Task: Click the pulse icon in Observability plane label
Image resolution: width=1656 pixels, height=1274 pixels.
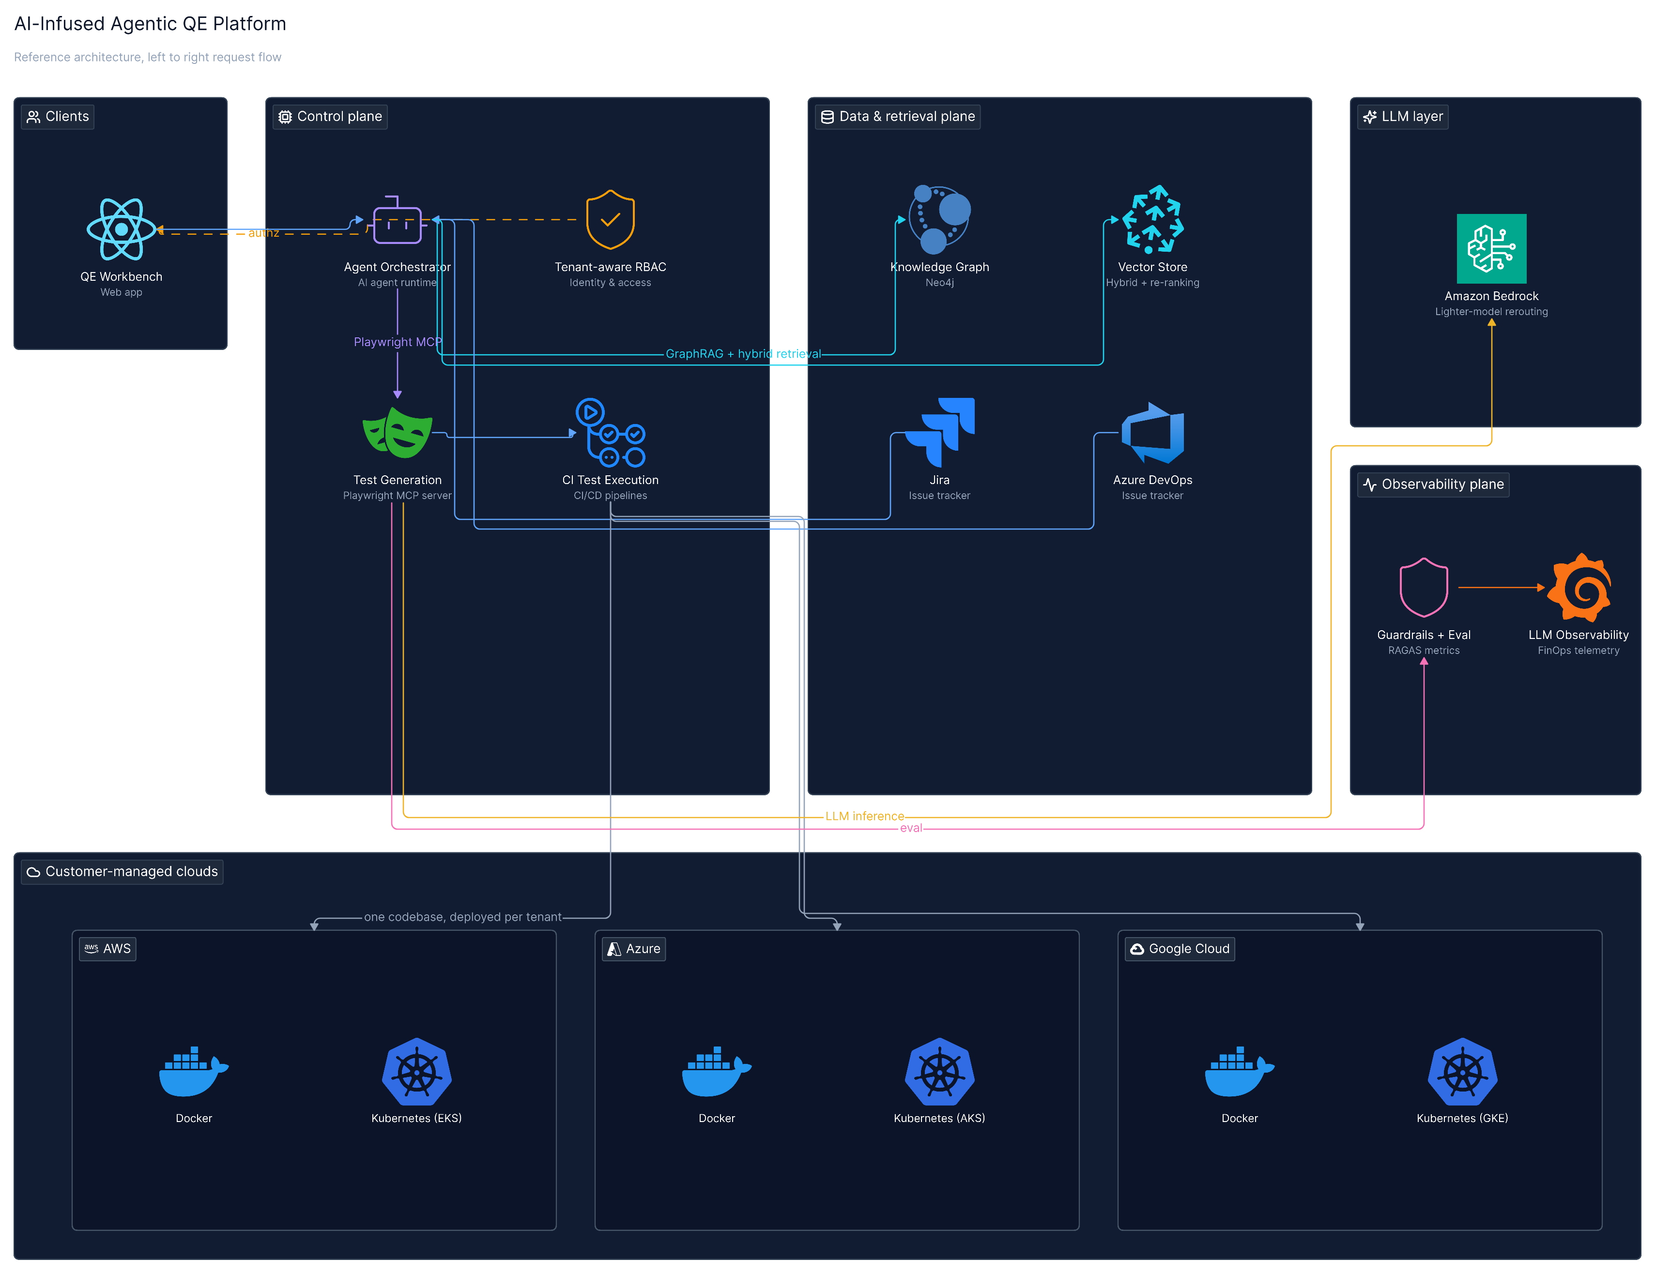Action: coord(1369,485)
